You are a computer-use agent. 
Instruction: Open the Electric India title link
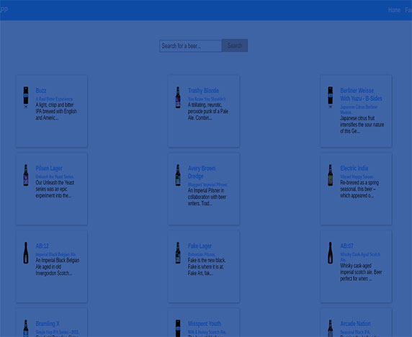(354, 168)
